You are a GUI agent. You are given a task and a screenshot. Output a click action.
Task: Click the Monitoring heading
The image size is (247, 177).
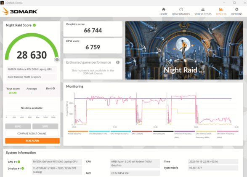point(74,86)
